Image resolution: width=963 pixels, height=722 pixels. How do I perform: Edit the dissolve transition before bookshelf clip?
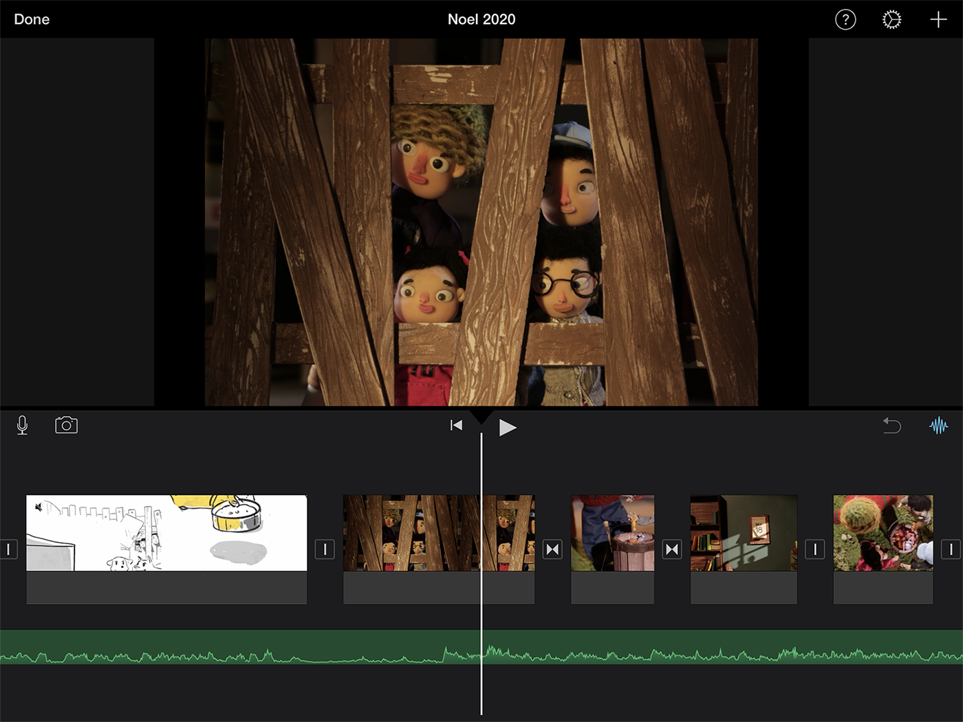672,549
